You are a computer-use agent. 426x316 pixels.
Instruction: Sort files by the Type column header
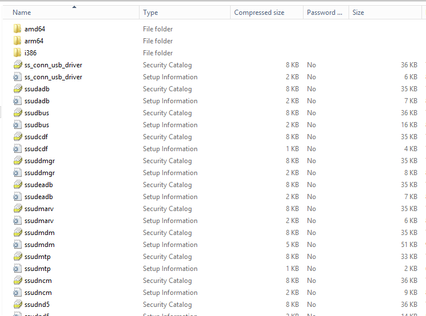pyautogui.click(x=150, y=13)
